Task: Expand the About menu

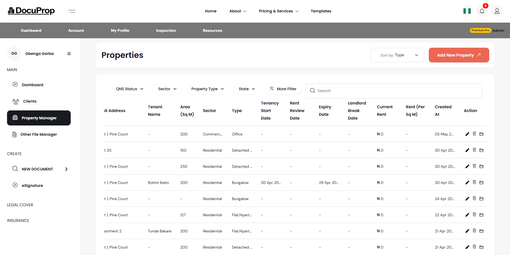Action: 238,11
